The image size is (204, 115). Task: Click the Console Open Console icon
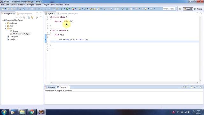(192, 87)
